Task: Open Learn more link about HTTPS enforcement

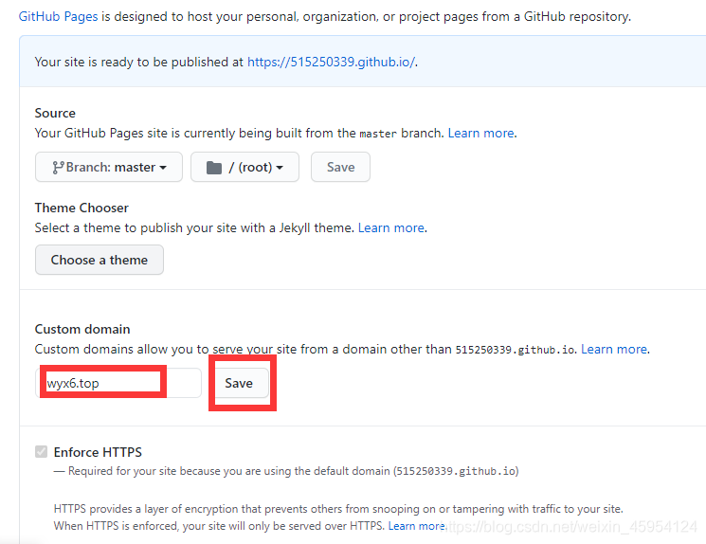Action: (416, 525)
